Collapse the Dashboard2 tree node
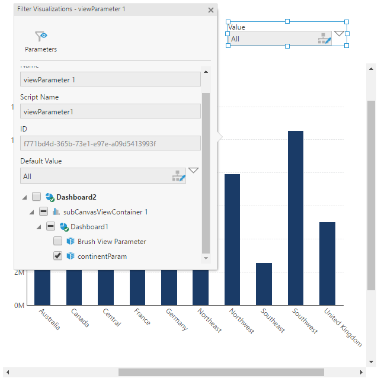 24,197
